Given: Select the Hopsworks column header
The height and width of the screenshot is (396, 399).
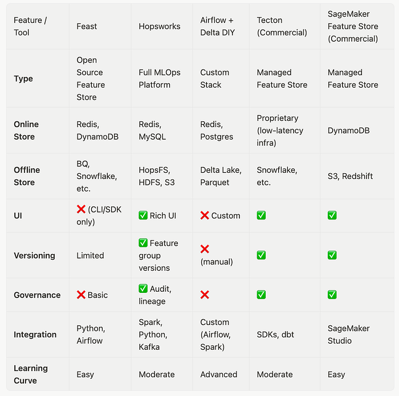Looking at the screenshot, I should click(x=160, y=26).
